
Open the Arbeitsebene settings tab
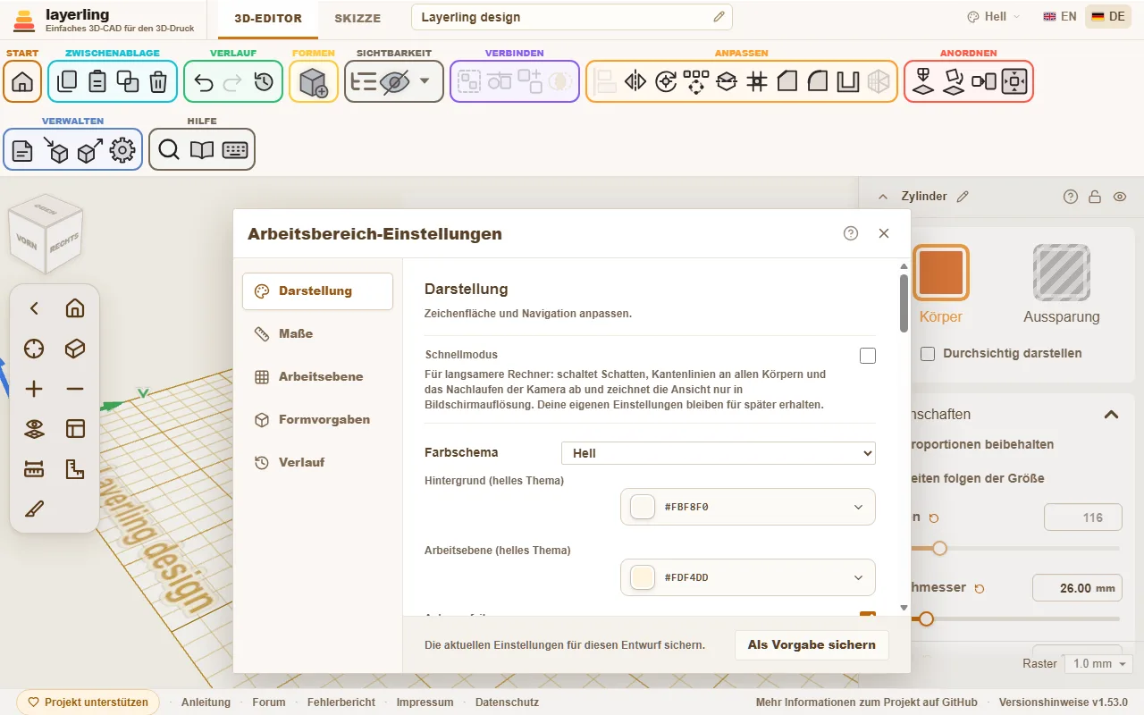click(x=317, y=376)
